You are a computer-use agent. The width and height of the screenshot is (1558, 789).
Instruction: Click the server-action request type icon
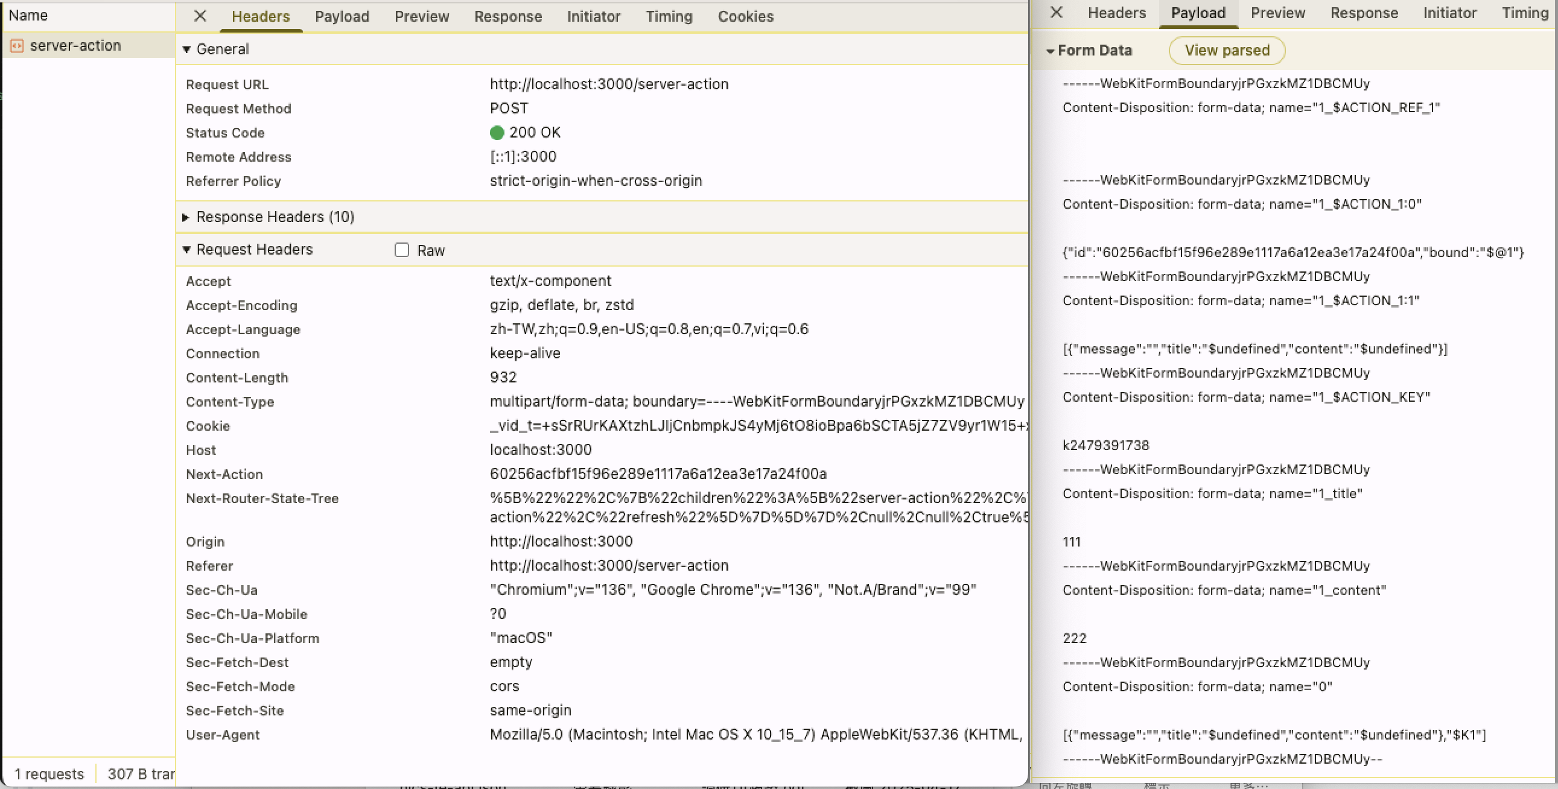tap(17, 45)
